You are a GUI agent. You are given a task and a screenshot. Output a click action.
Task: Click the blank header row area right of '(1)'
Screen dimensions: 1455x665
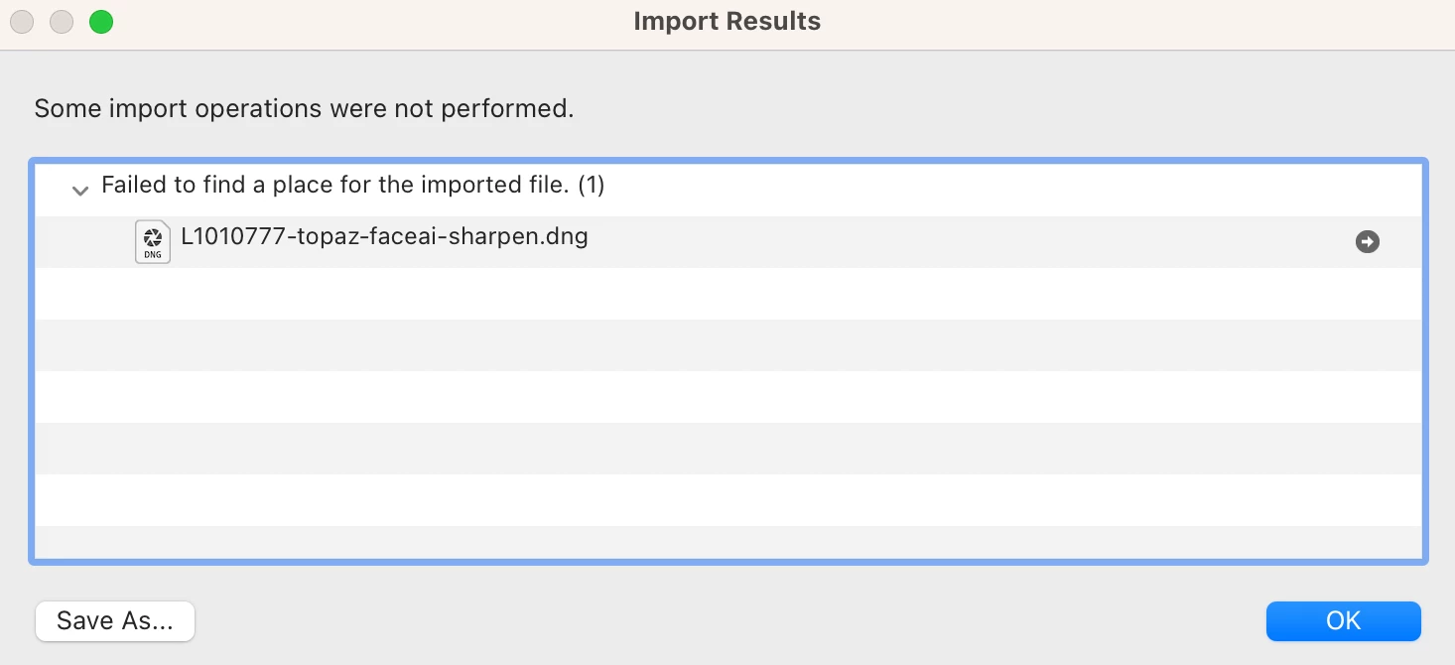click(x=992, y=186)
